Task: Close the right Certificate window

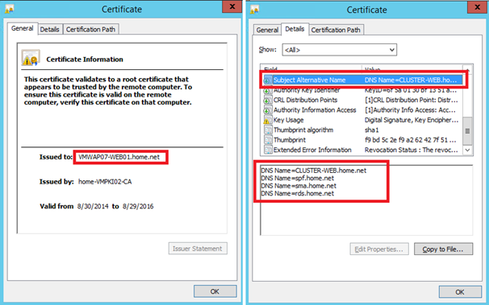Action: 477,7
